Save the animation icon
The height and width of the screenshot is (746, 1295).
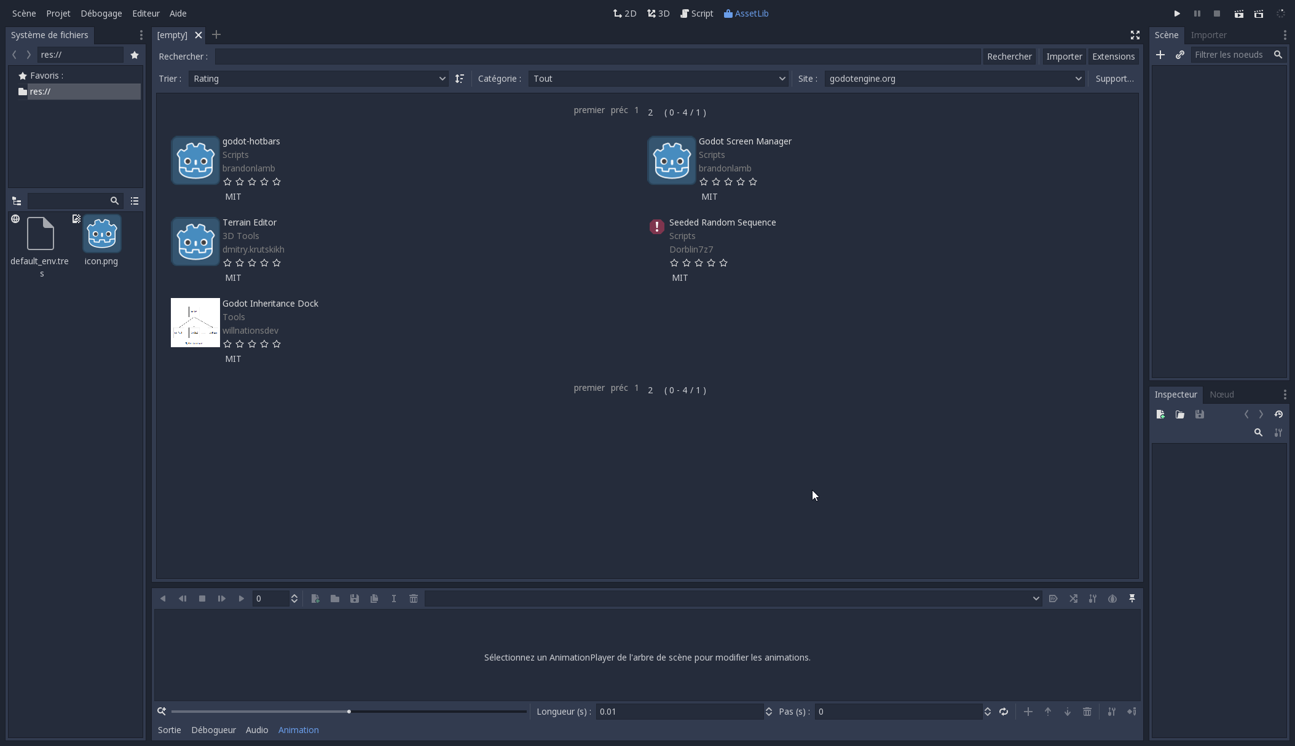(x=355, y=599)
